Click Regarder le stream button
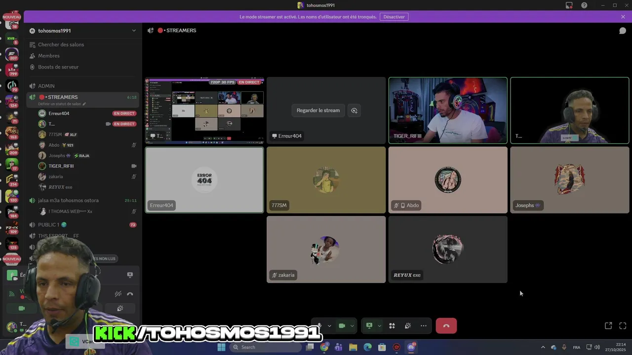Image resolution: width=632 pixels, height=355 pixels. pyautogui.click(x=318, y=110)
